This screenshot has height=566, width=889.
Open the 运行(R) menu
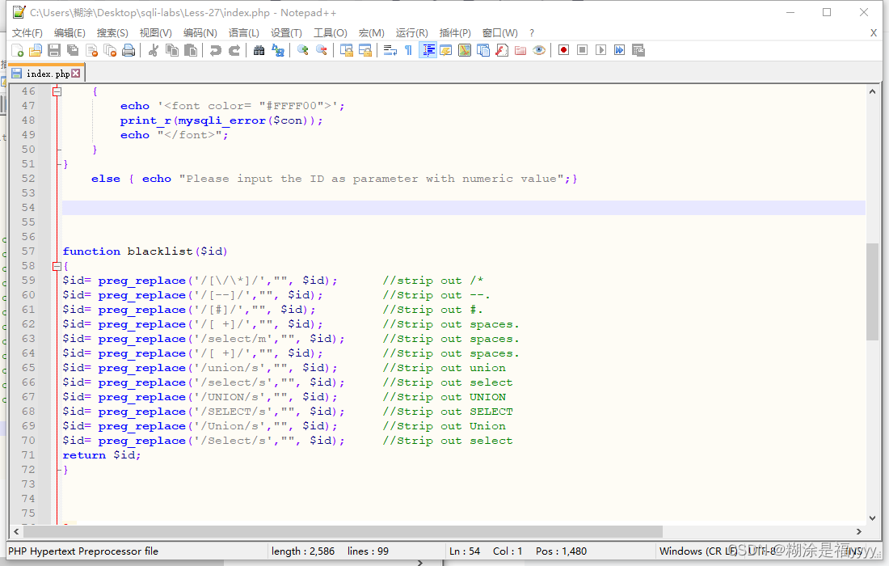click(x=412, y=33)
